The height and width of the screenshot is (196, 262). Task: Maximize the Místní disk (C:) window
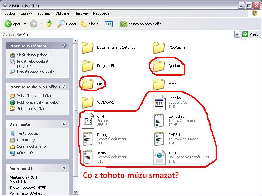(249, 6)
